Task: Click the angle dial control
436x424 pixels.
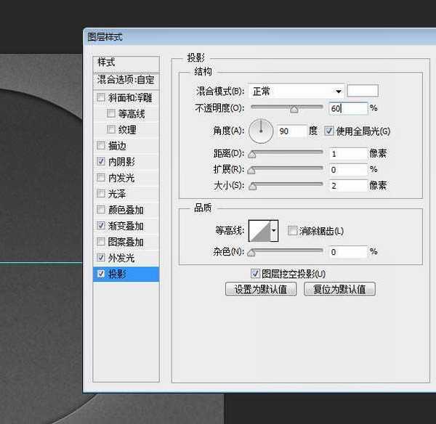Action: pyautogui.click(x=260, y=131)
